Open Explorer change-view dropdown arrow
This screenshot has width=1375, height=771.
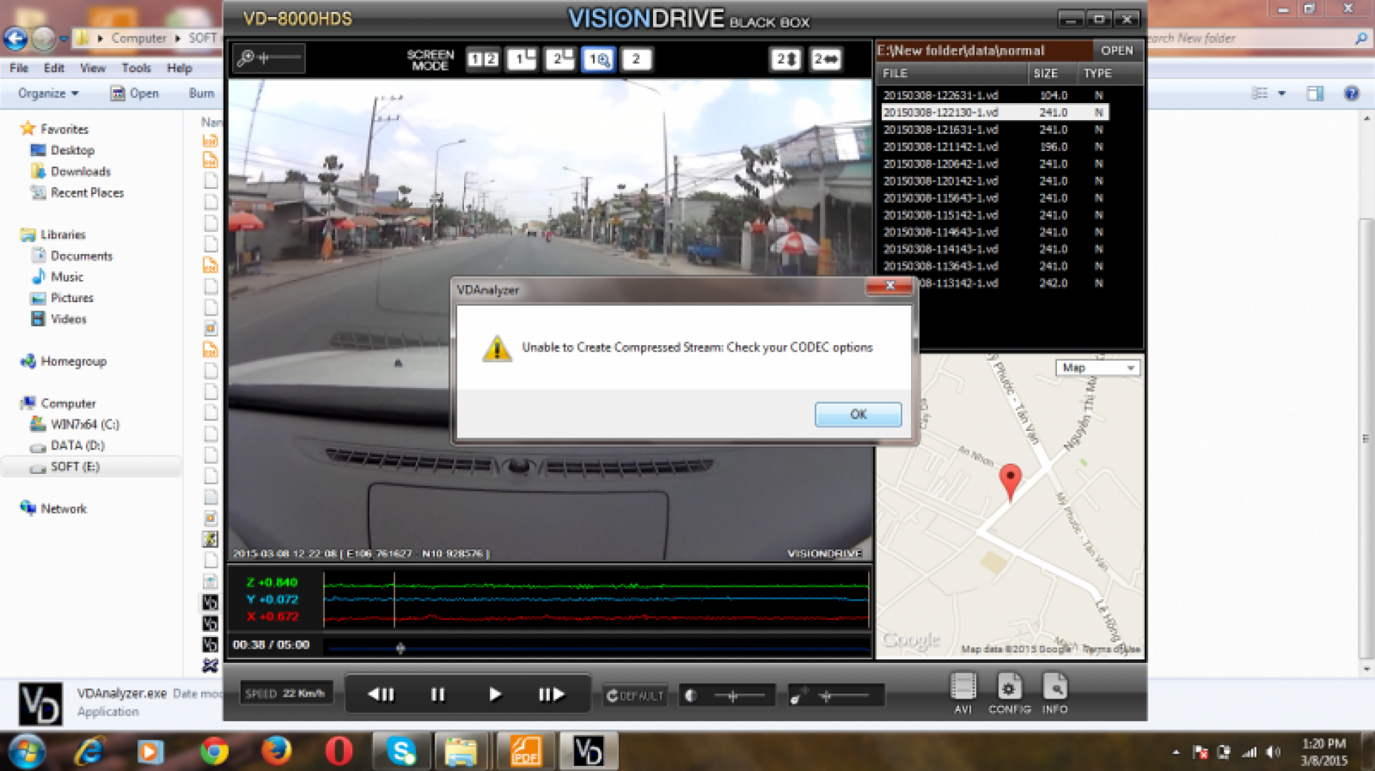click(x=1282, y=93)
